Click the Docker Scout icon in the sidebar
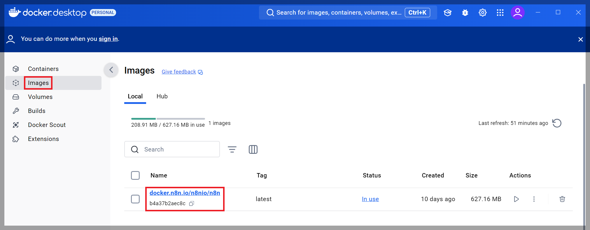 [16, 125]
